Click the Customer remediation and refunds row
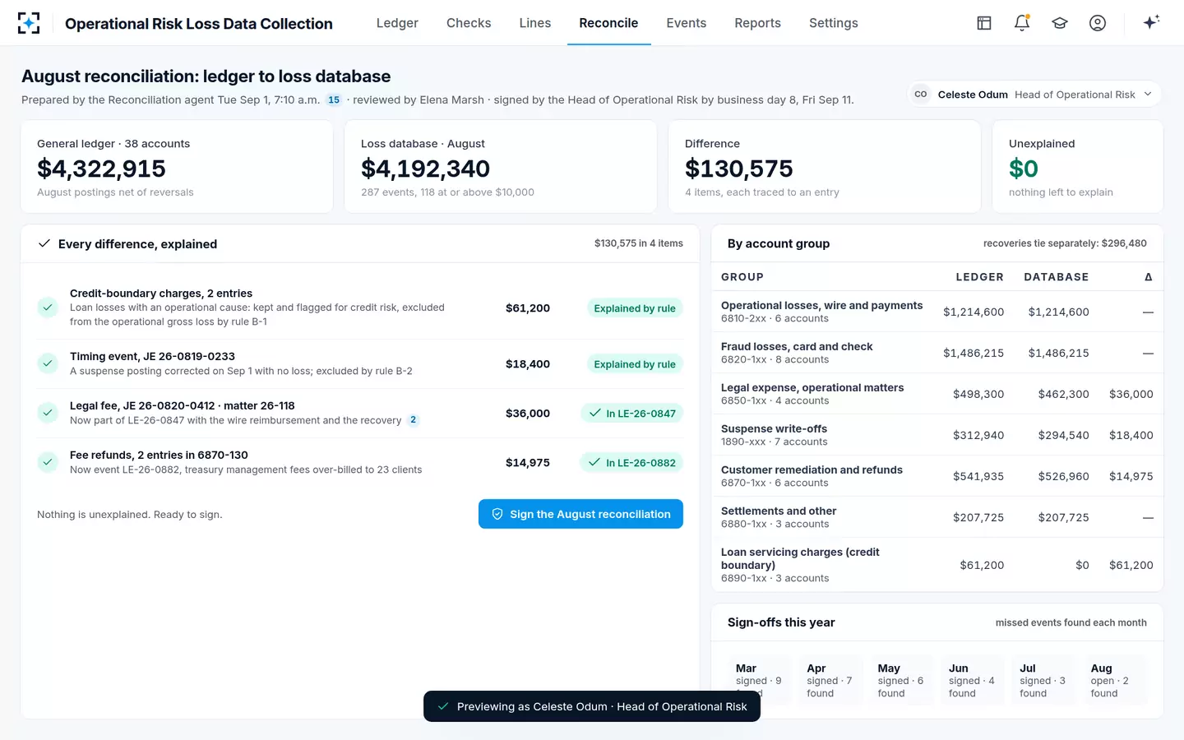Image resolution: width=1184 pixels, height=740 pixels. pos(937,476)
